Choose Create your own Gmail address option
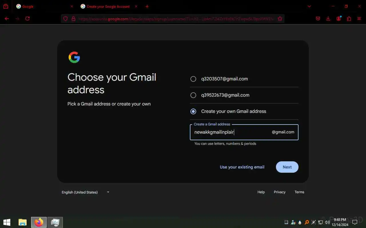The width and height of the screenshot is (366, 228). click(x=193, y=111)
